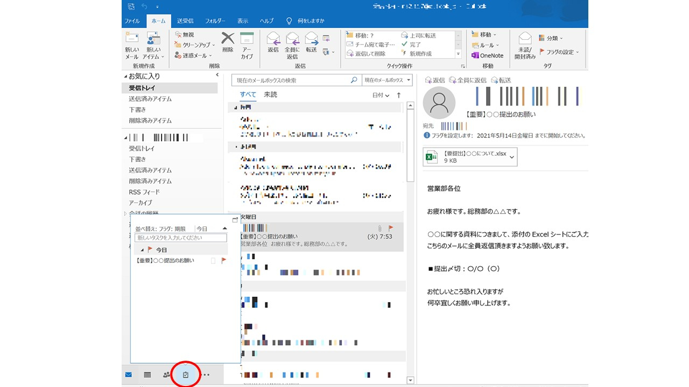This screenshot has height=387, width=689.
Task: Click the 削除 (Delete) icon in the ribbon
Action: pyautogui.click(x=227, y=43)
